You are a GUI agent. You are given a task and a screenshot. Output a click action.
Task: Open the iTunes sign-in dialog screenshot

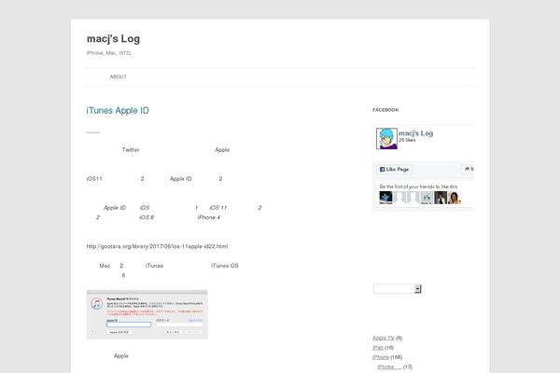(x=147, y=314)
